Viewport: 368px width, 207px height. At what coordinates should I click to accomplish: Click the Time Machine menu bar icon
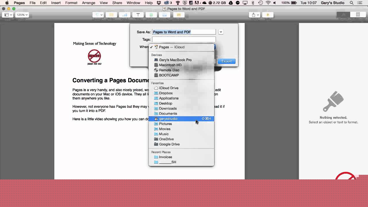(x=260, y=3)
